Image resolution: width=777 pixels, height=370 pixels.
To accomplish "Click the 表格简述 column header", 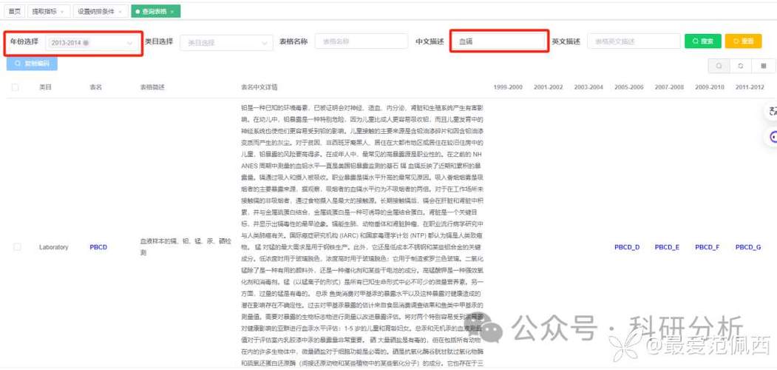I will click(x=152, y=87).
